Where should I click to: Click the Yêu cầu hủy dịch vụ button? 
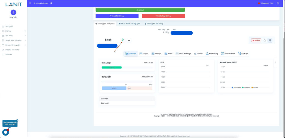163,16
